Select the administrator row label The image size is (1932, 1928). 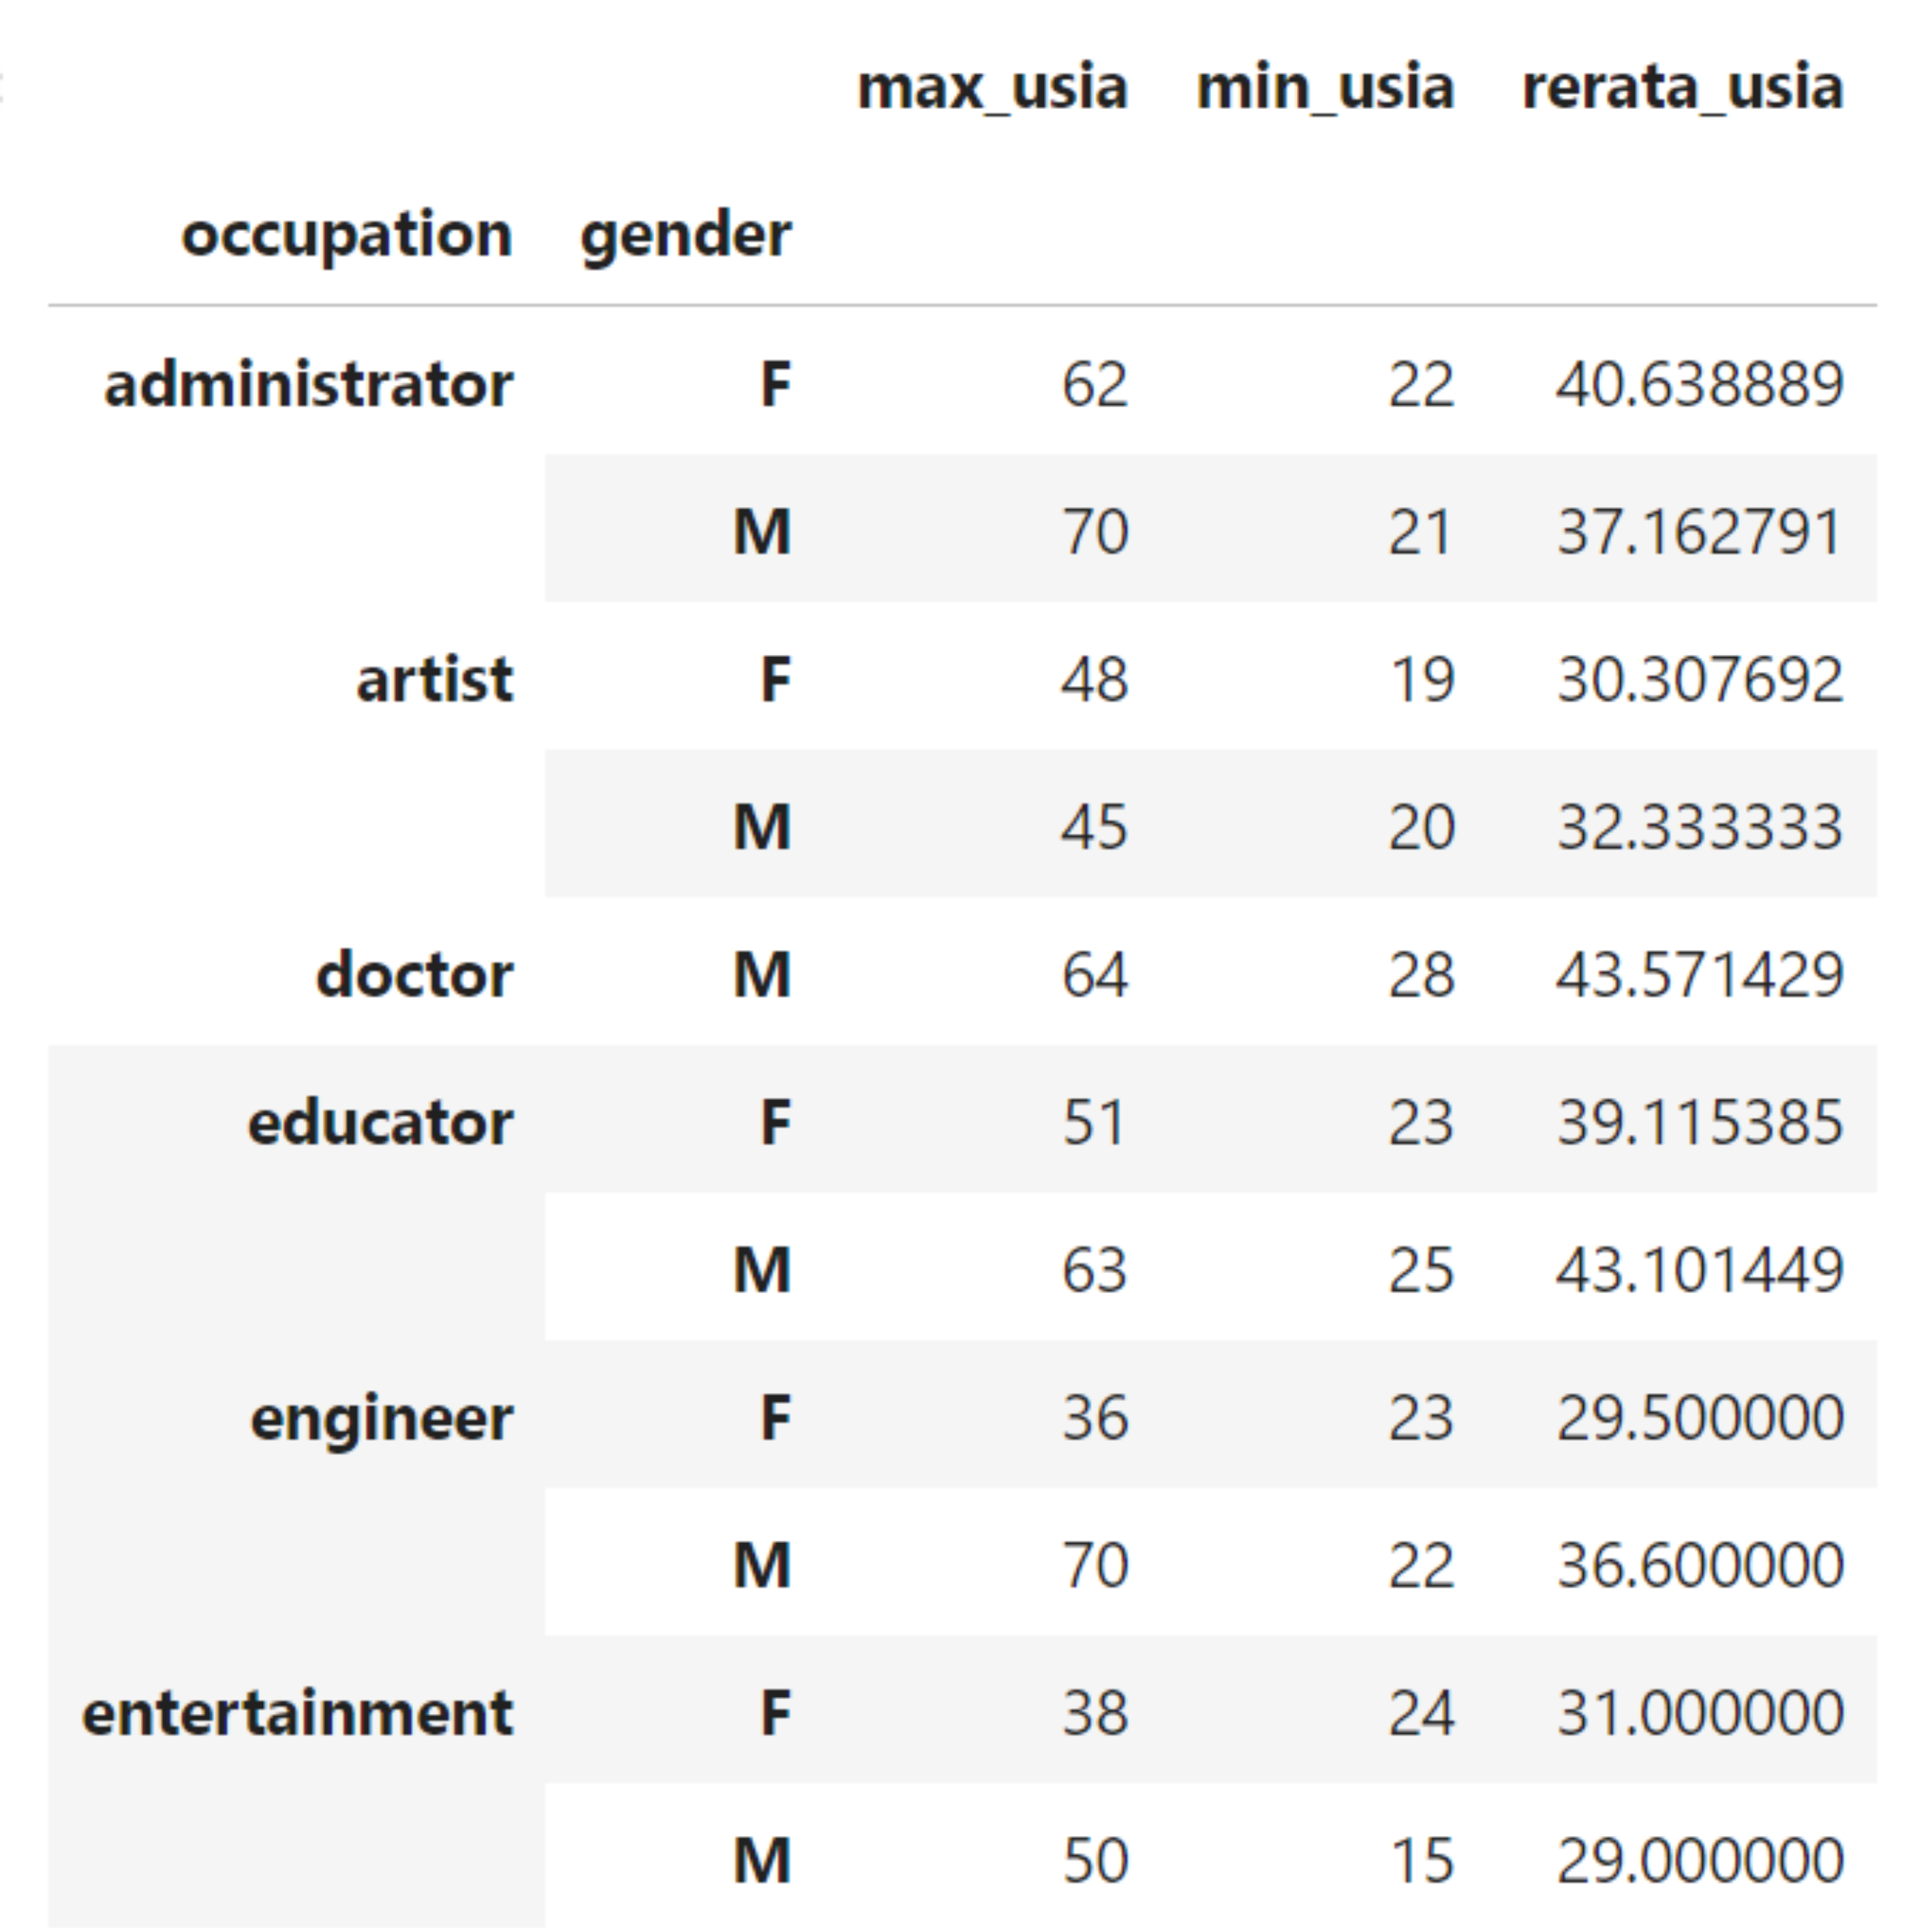(x=308, y=385)
